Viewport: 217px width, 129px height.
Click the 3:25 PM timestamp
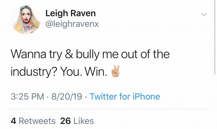[x=27, y=97]
